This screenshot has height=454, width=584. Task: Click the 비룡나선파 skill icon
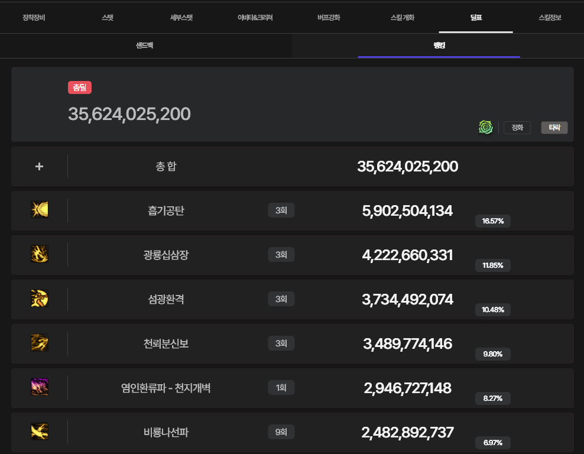[x=40, y=432]
